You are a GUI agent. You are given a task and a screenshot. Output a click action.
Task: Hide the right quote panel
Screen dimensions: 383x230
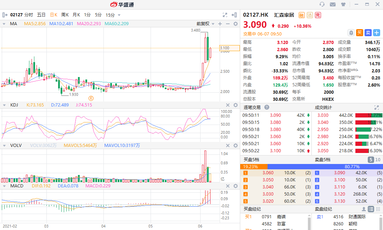(234, 15)
